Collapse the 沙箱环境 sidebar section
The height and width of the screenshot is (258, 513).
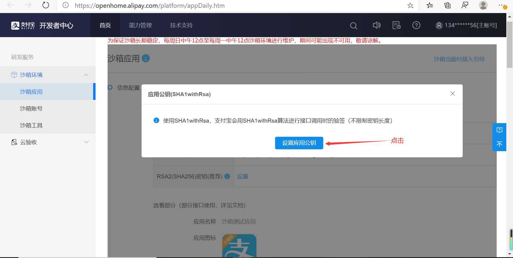86,75
